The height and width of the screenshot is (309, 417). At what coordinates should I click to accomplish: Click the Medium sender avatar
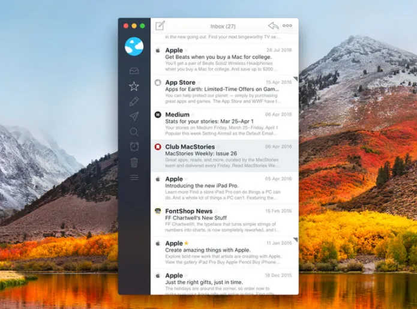click(158, 115)
